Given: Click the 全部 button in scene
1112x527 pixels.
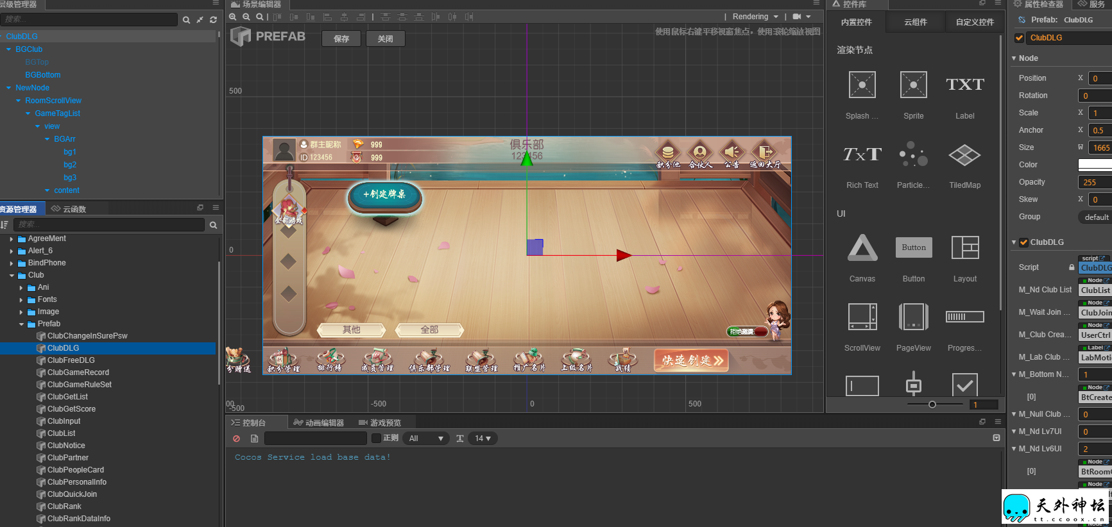Looking at the screenshot, I should coord(429,330).
